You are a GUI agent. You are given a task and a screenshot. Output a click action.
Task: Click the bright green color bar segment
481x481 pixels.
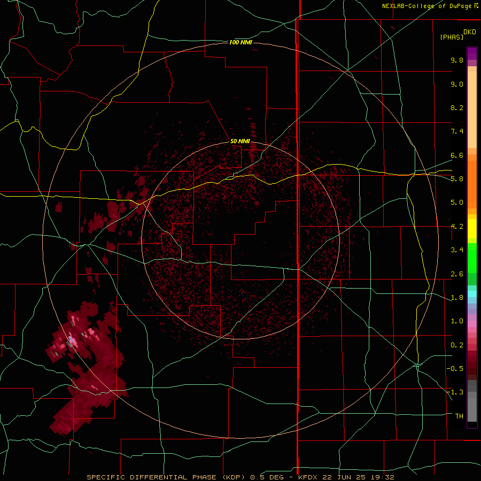(x=472, y=258)
